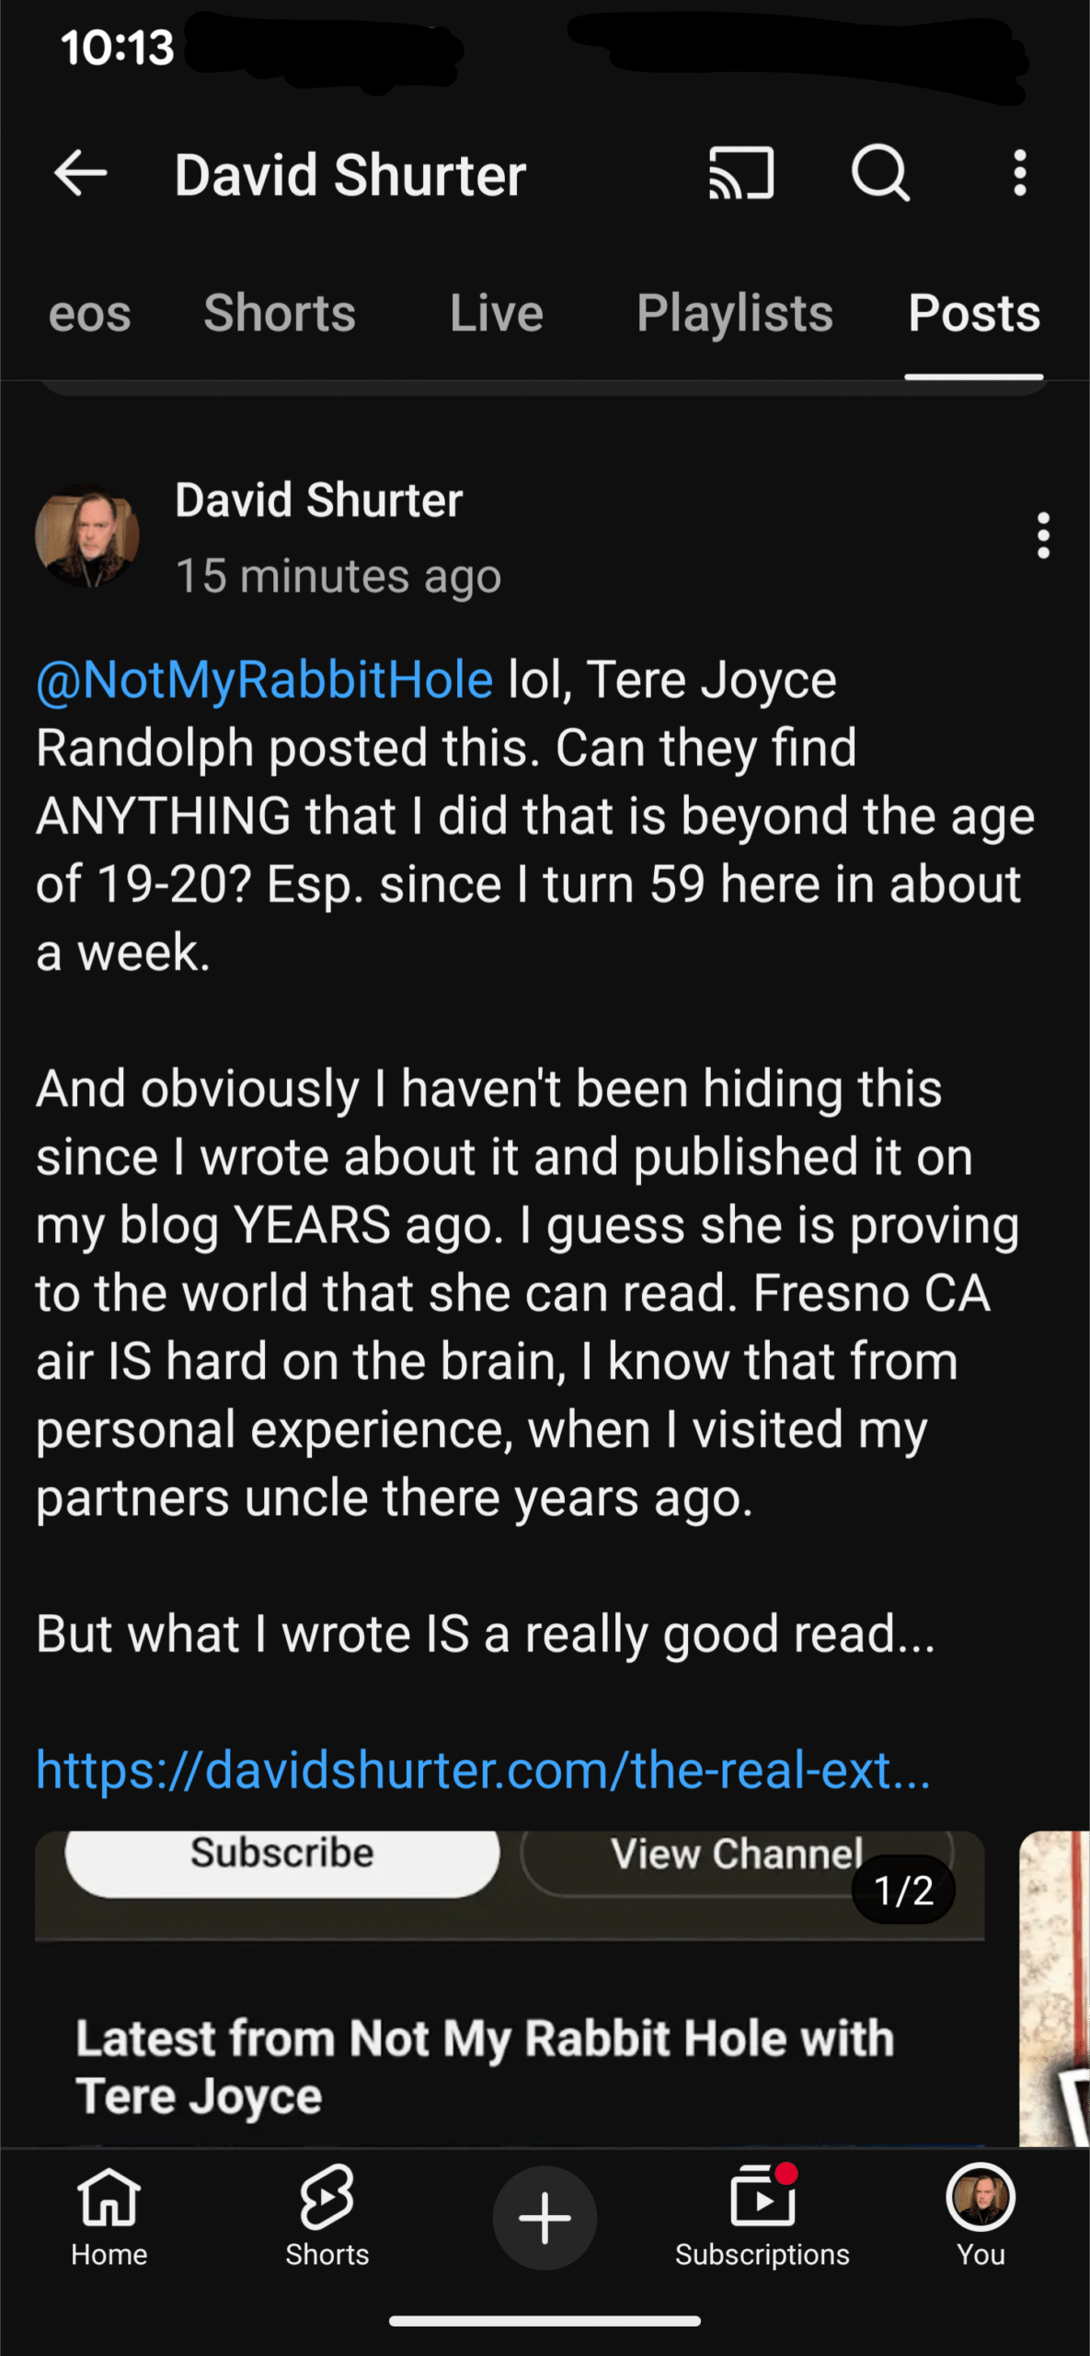Select the Playlists channel tab
This screenshot has height=2356, width=1090.
(735, 314)
